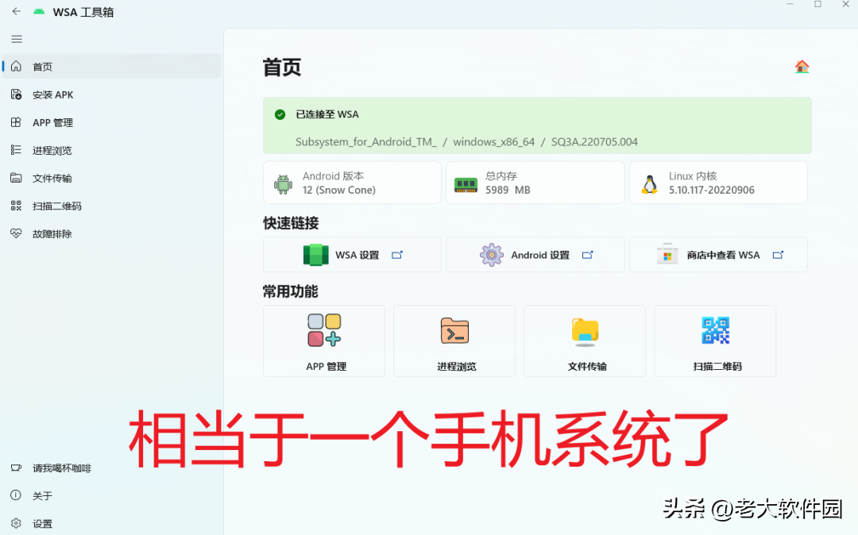Open the 文件传输 common function tile

click(585, 341)
